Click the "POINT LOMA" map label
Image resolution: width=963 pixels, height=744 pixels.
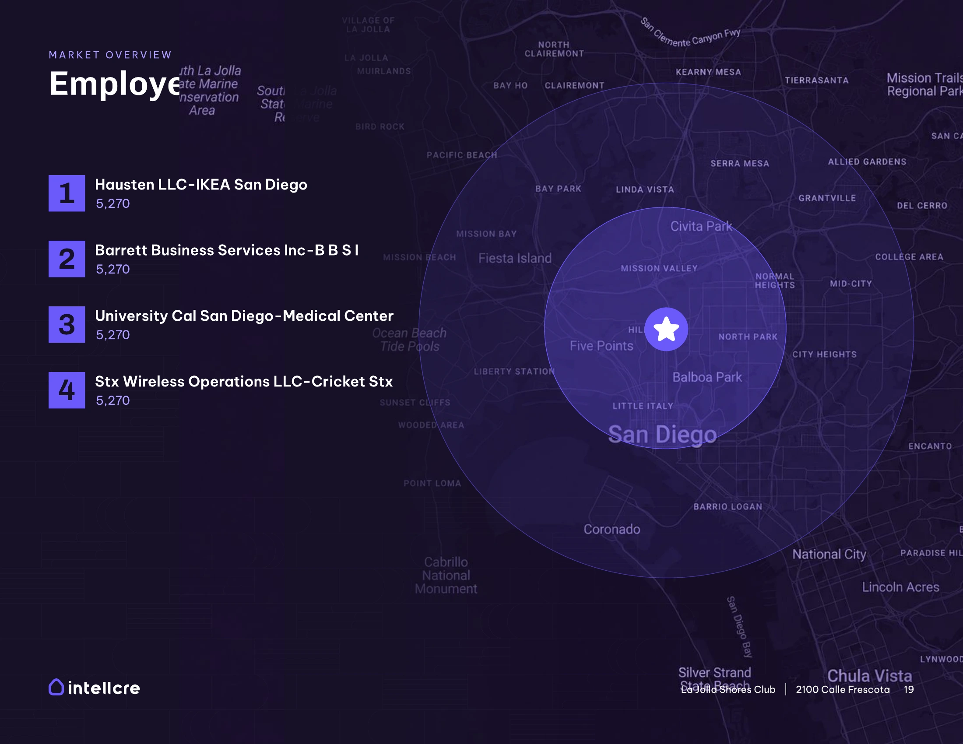coord(432,484)
